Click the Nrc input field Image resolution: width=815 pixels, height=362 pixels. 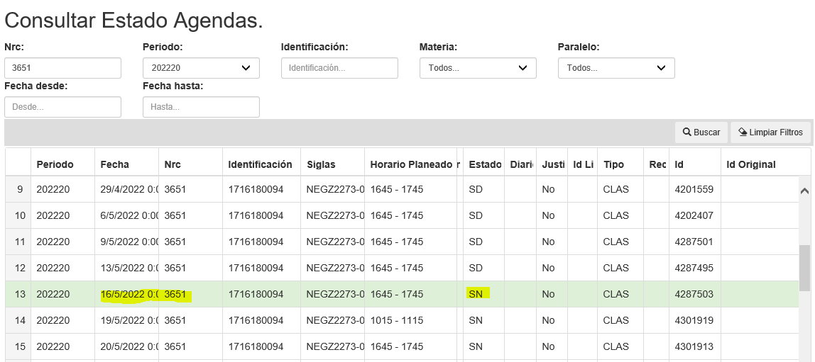(62, 68)
